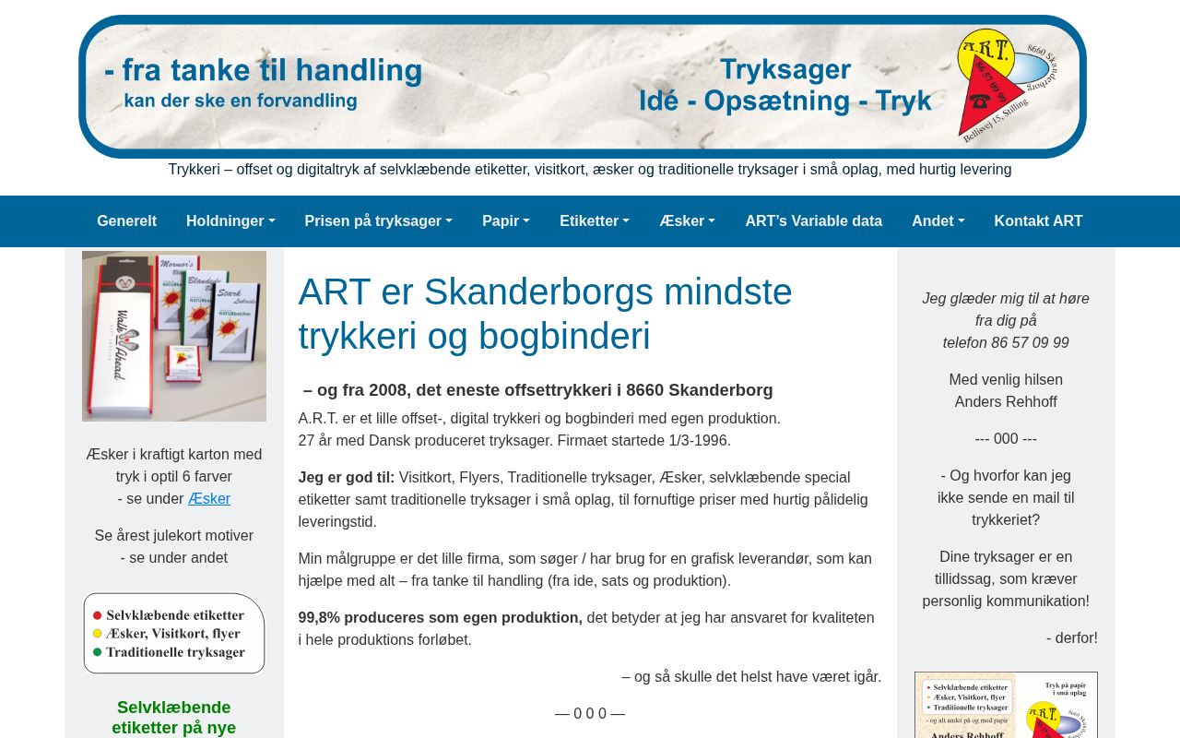Click the green Selvklæbende etiketter på nye heading

174,718
